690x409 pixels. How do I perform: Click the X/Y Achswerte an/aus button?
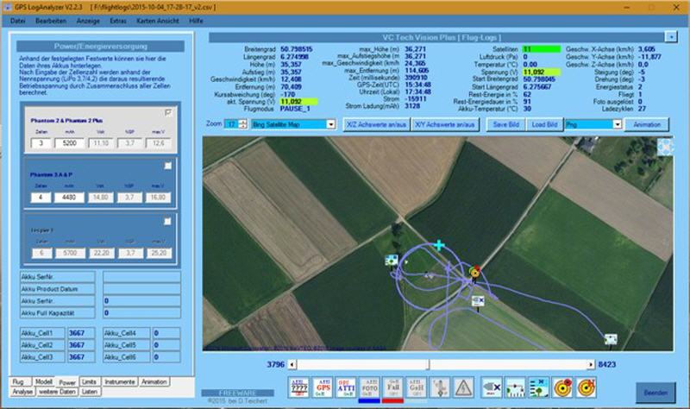445,124
